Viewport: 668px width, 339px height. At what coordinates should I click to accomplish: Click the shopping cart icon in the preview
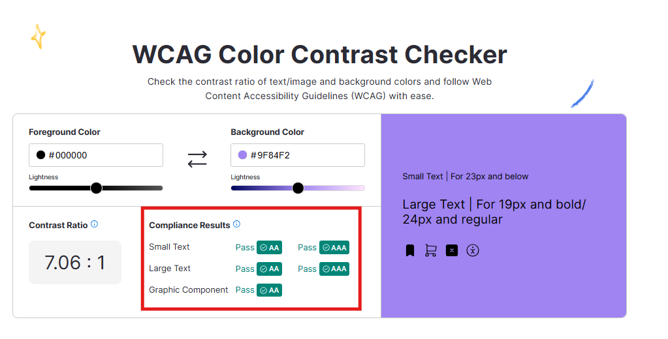coord(430,250)
